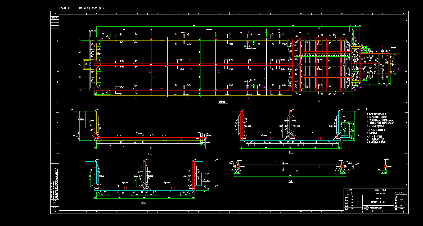Select the section label 3-3
This screenshot has height=226, width=423.
(x=291, y=181)
